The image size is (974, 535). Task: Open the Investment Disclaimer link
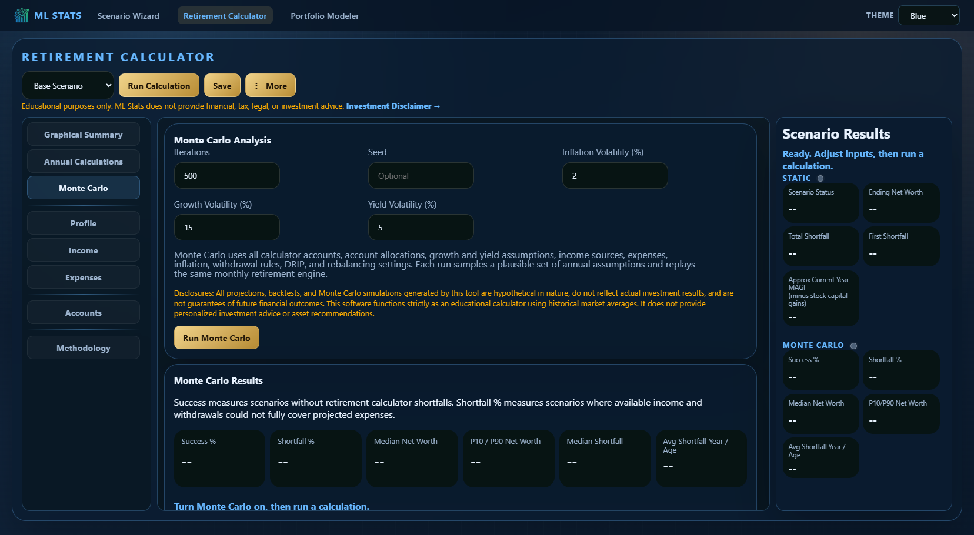point(393,106)
